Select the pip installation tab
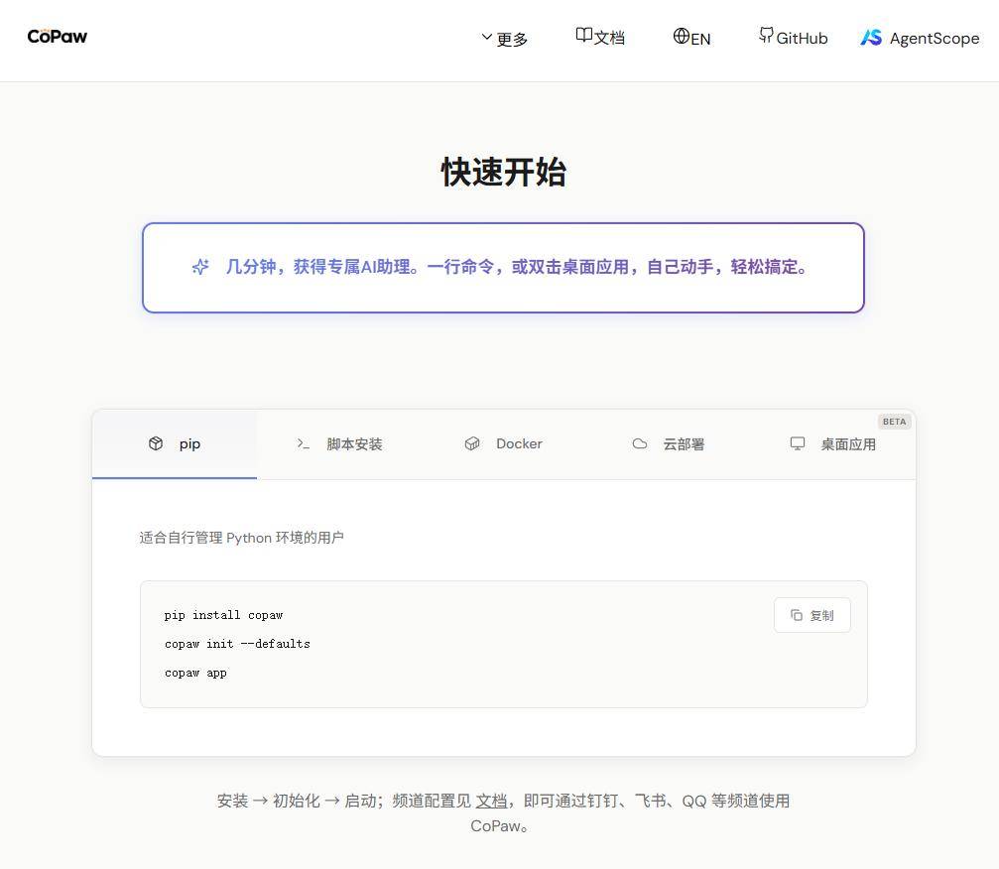 pos(175,444)
